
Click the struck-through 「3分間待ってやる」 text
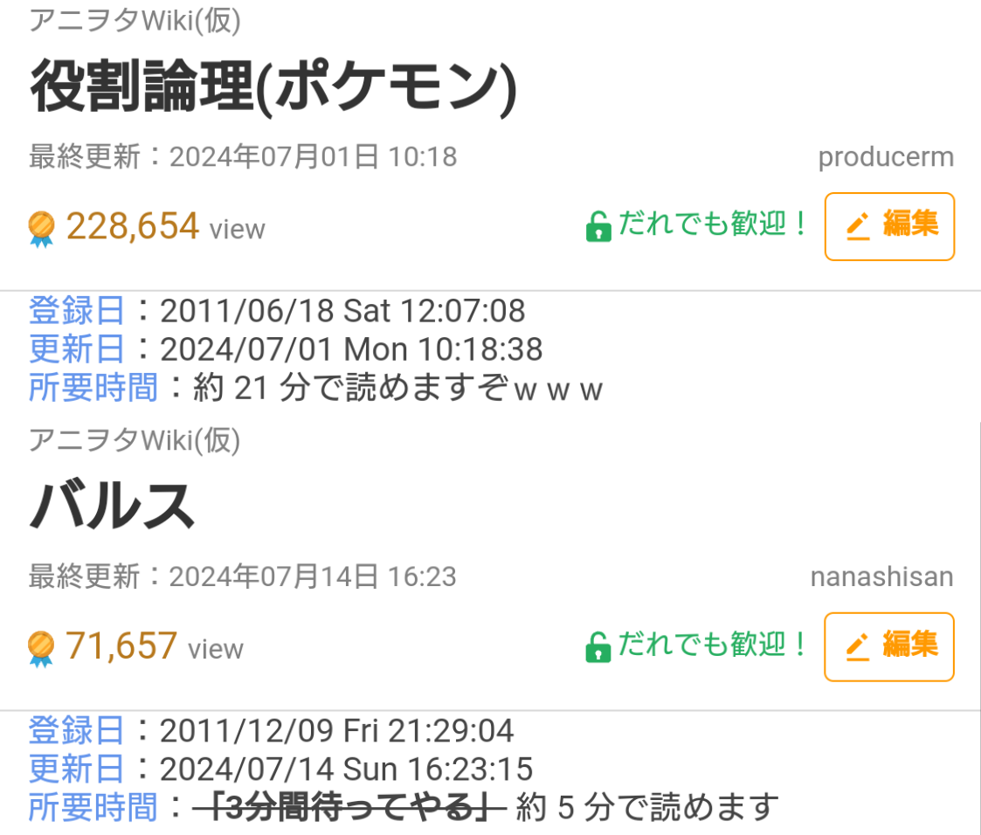pyautogui.click(x=349, y=808)
